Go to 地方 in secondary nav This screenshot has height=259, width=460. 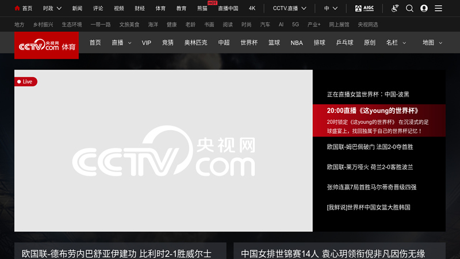[20, 25]
